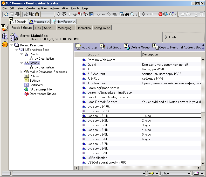This screenshot has width=206, height=177.
Task: Click the reload/refresh globe icon
Action: [x=166, y=14]
